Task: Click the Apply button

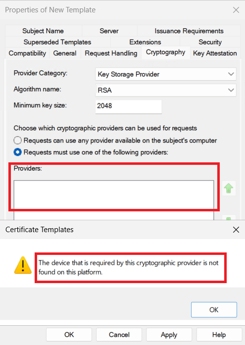Action: click(x=169, y=335)
